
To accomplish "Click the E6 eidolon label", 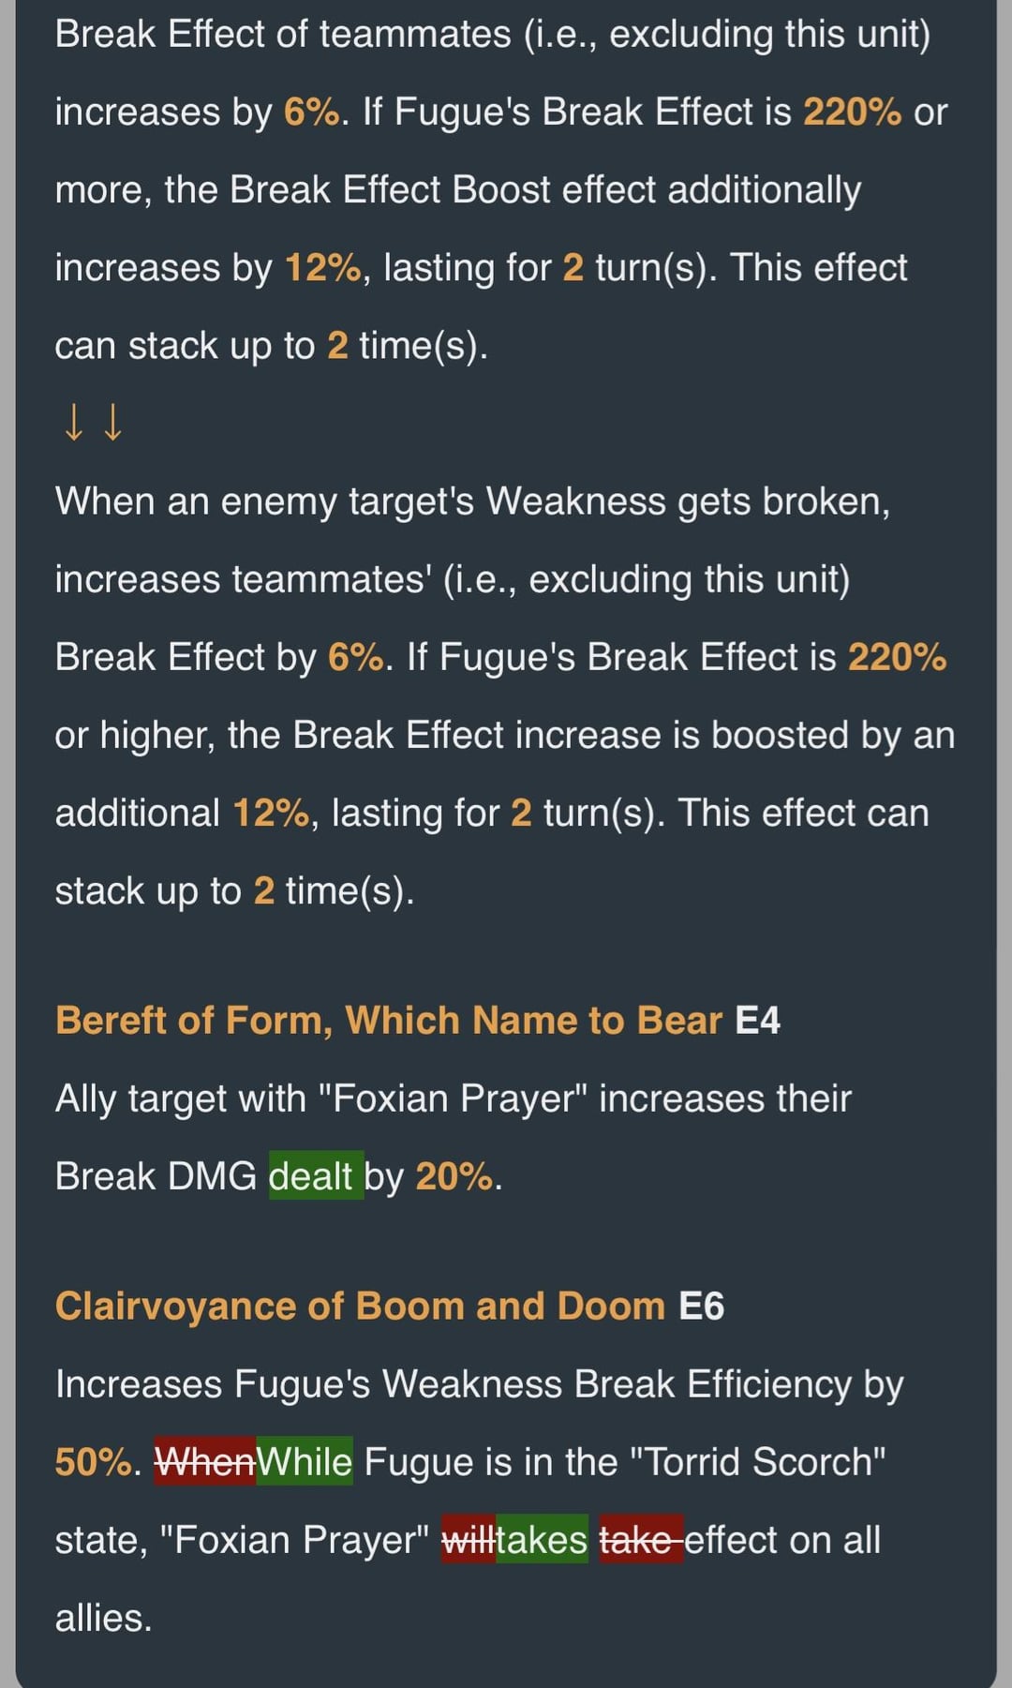I will pos(701,1307).
